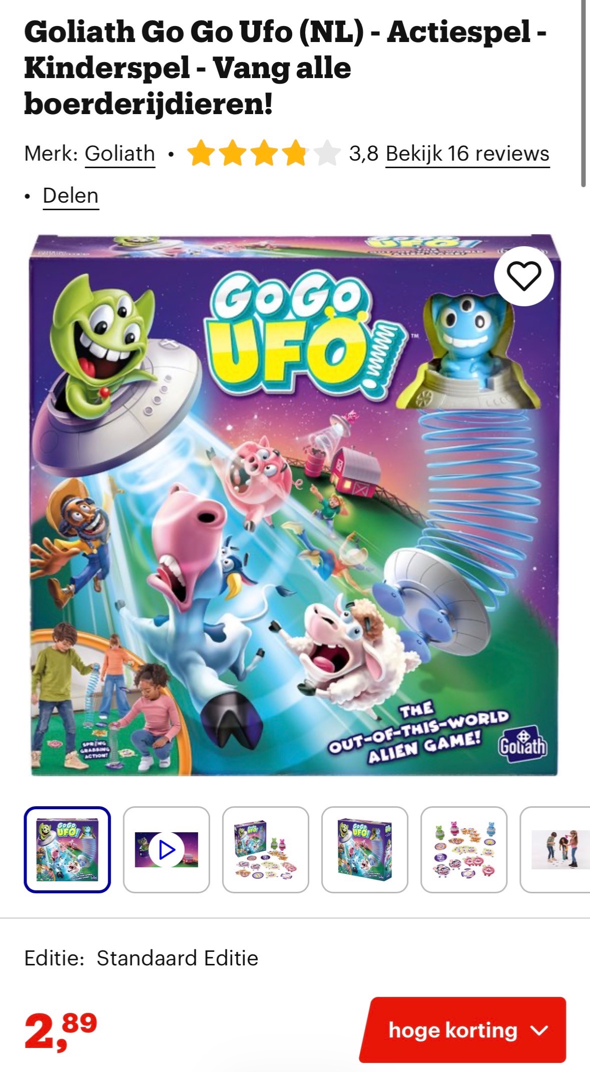590x1072 pixels.
Task: Play the product video thumbnail
Action: 167,849
